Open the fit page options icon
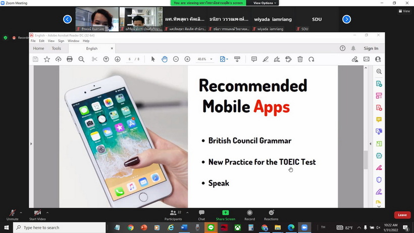Viewport: 414px width, 233px height. (x=224, y=59)
